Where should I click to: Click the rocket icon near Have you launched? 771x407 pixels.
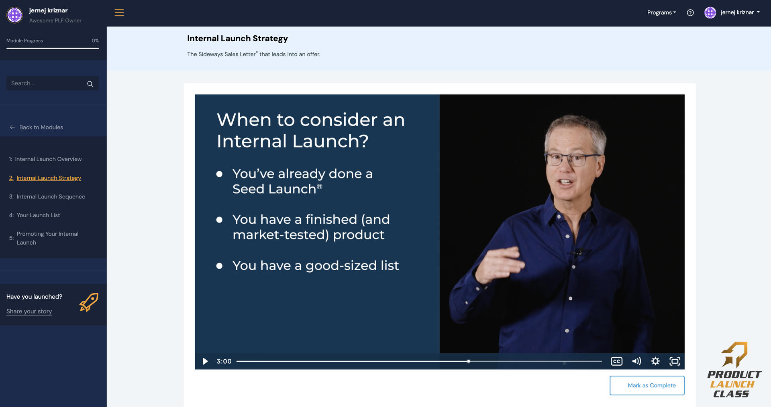pyautogui.click(x=88, y=303)
